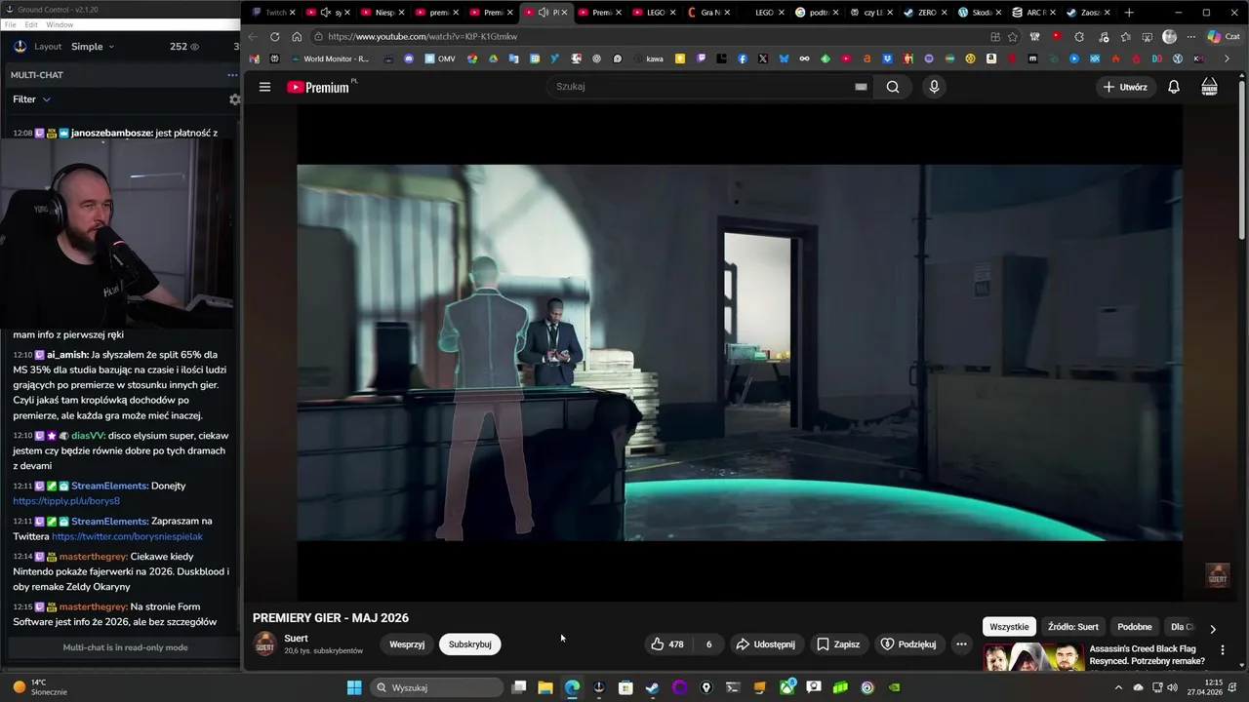Viewport: 1249px width, 702px height.
Task: Open File Explorer from the taskbar
Action: point(545,687)
